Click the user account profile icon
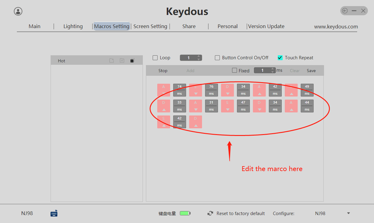The height and width of the screenshot is (223, 374). [18, 11]
